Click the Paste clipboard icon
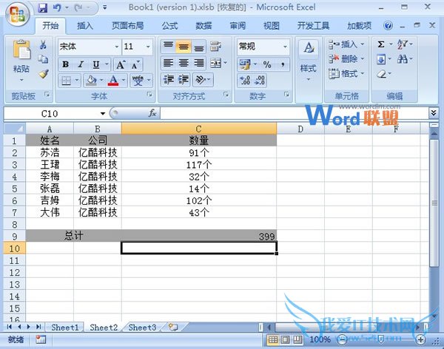 click(21, 50)
